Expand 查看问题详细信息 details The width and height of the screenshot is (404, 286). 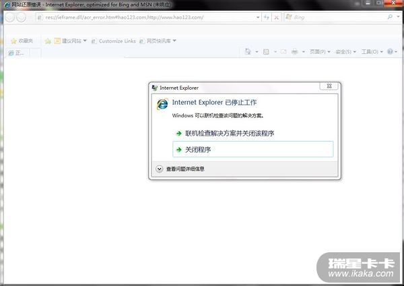click(x=180, y=169)
